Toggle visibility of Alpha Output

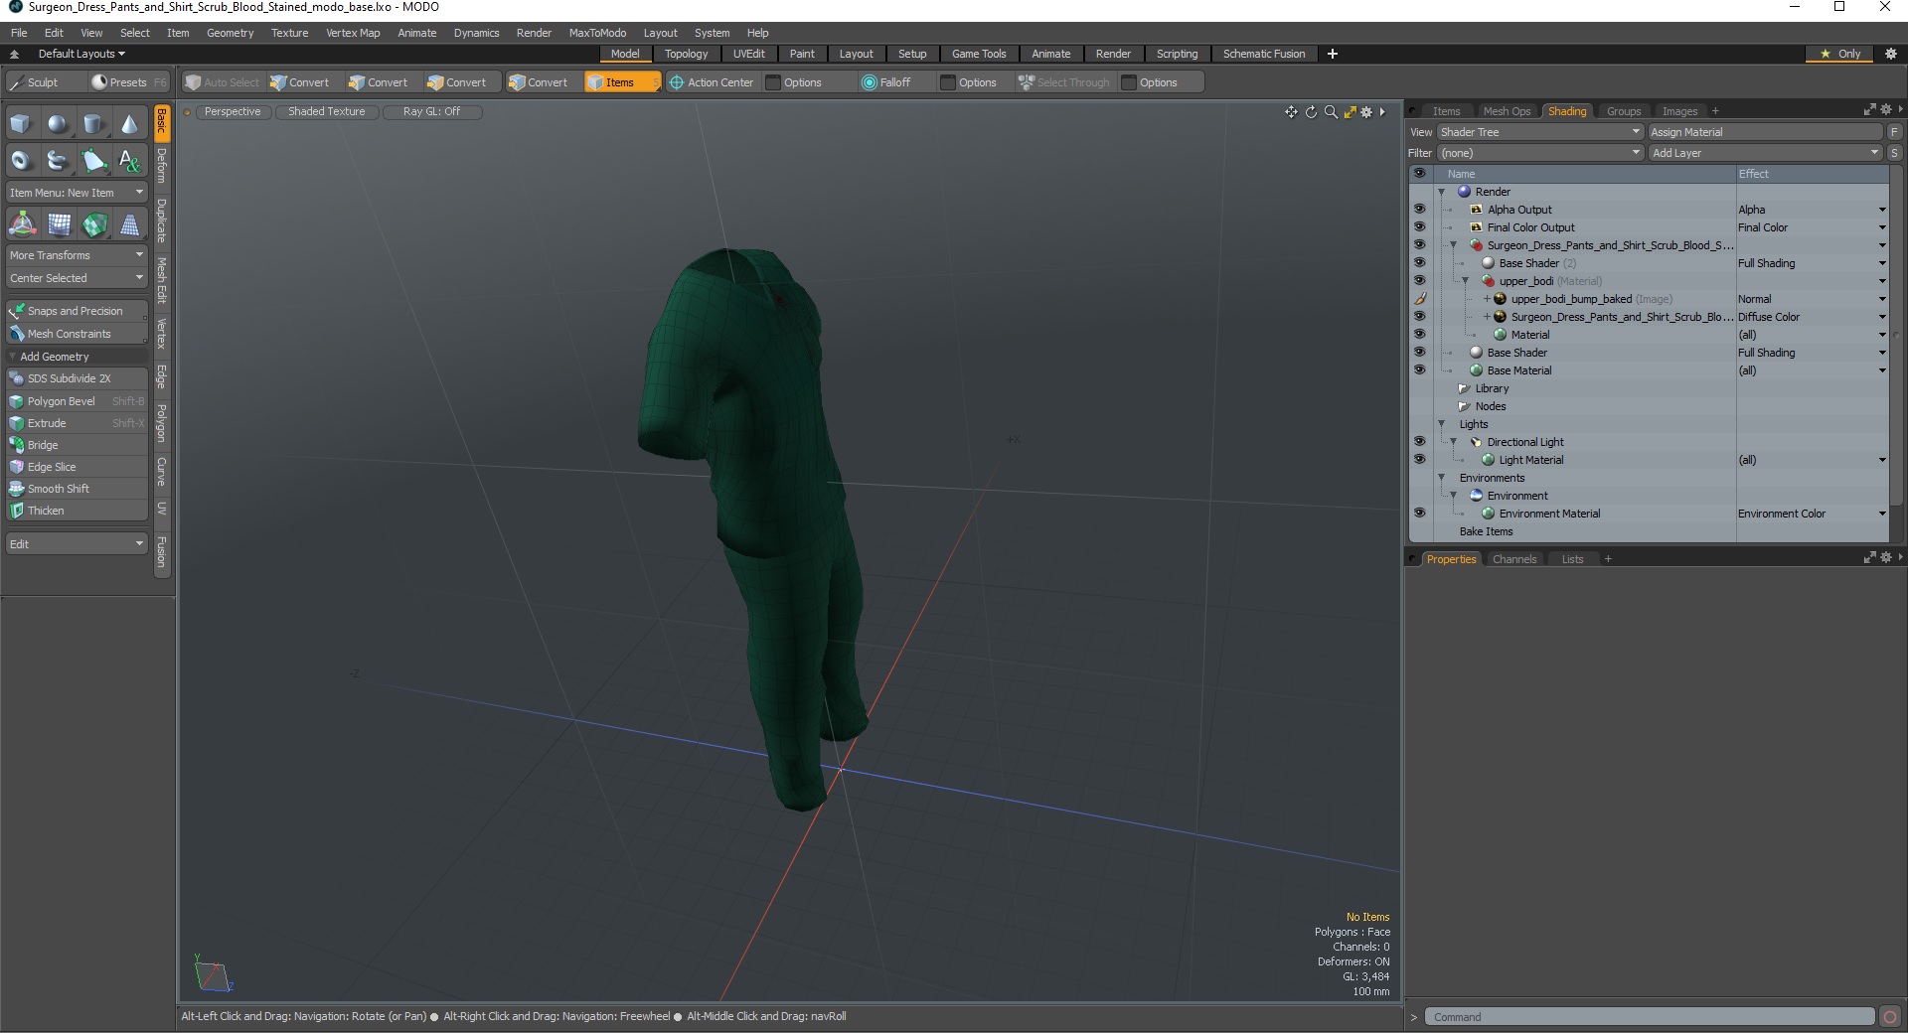1419,210
